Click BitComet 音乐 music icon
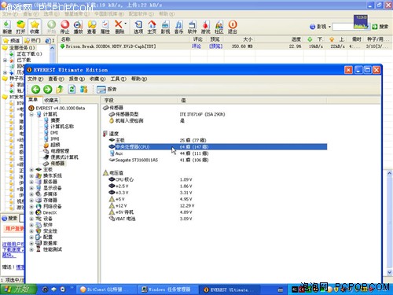 178,27
